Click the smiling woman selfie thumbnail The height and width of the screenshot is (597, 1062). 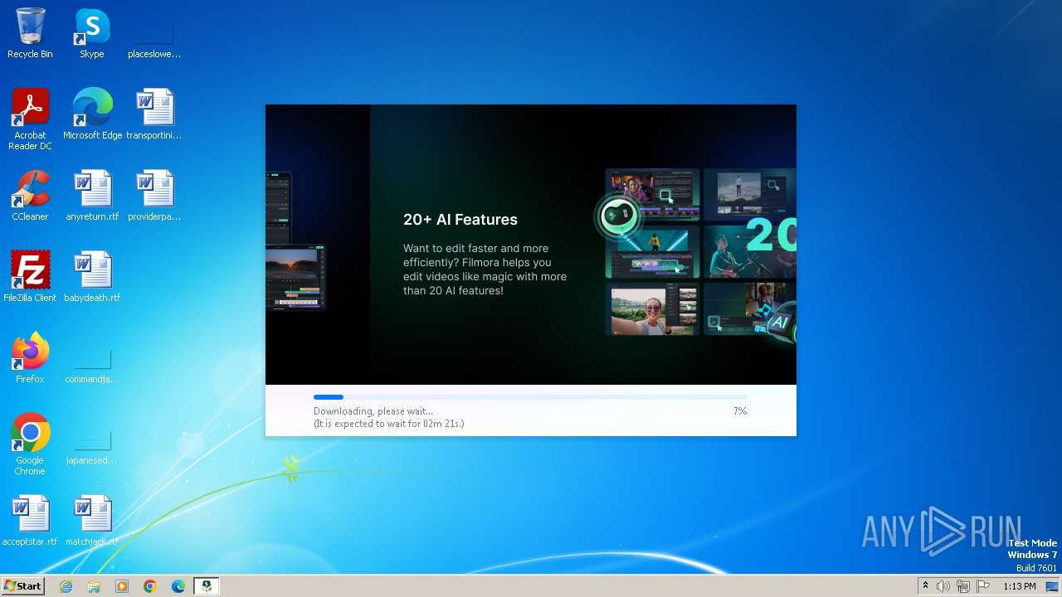[x=653, y=308]
